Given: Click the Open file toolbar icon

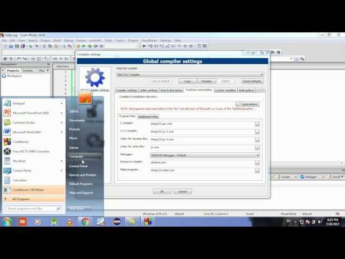Looking at the screenshot, I should (11, 46).
